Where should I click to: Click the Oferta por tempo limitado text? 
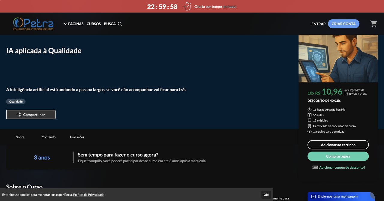point(215,6)
